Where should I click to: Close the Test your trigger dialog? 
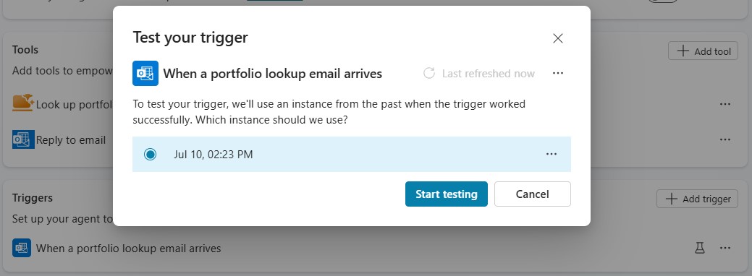(x=557, y=38)
